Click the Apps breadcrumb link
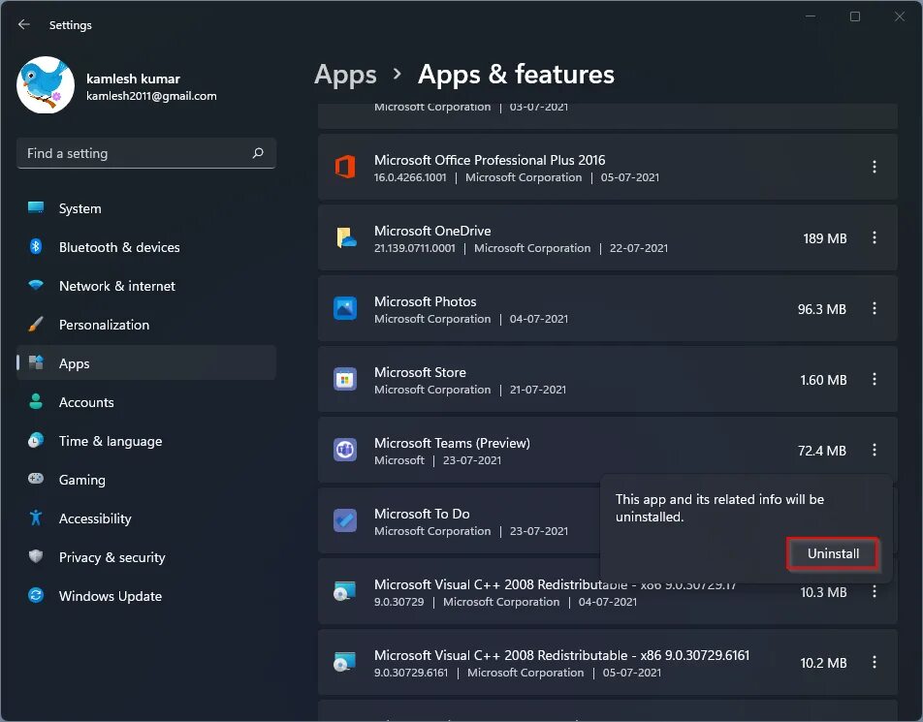Viewport: 923px width, 722px height. click(x=345, y=75)
